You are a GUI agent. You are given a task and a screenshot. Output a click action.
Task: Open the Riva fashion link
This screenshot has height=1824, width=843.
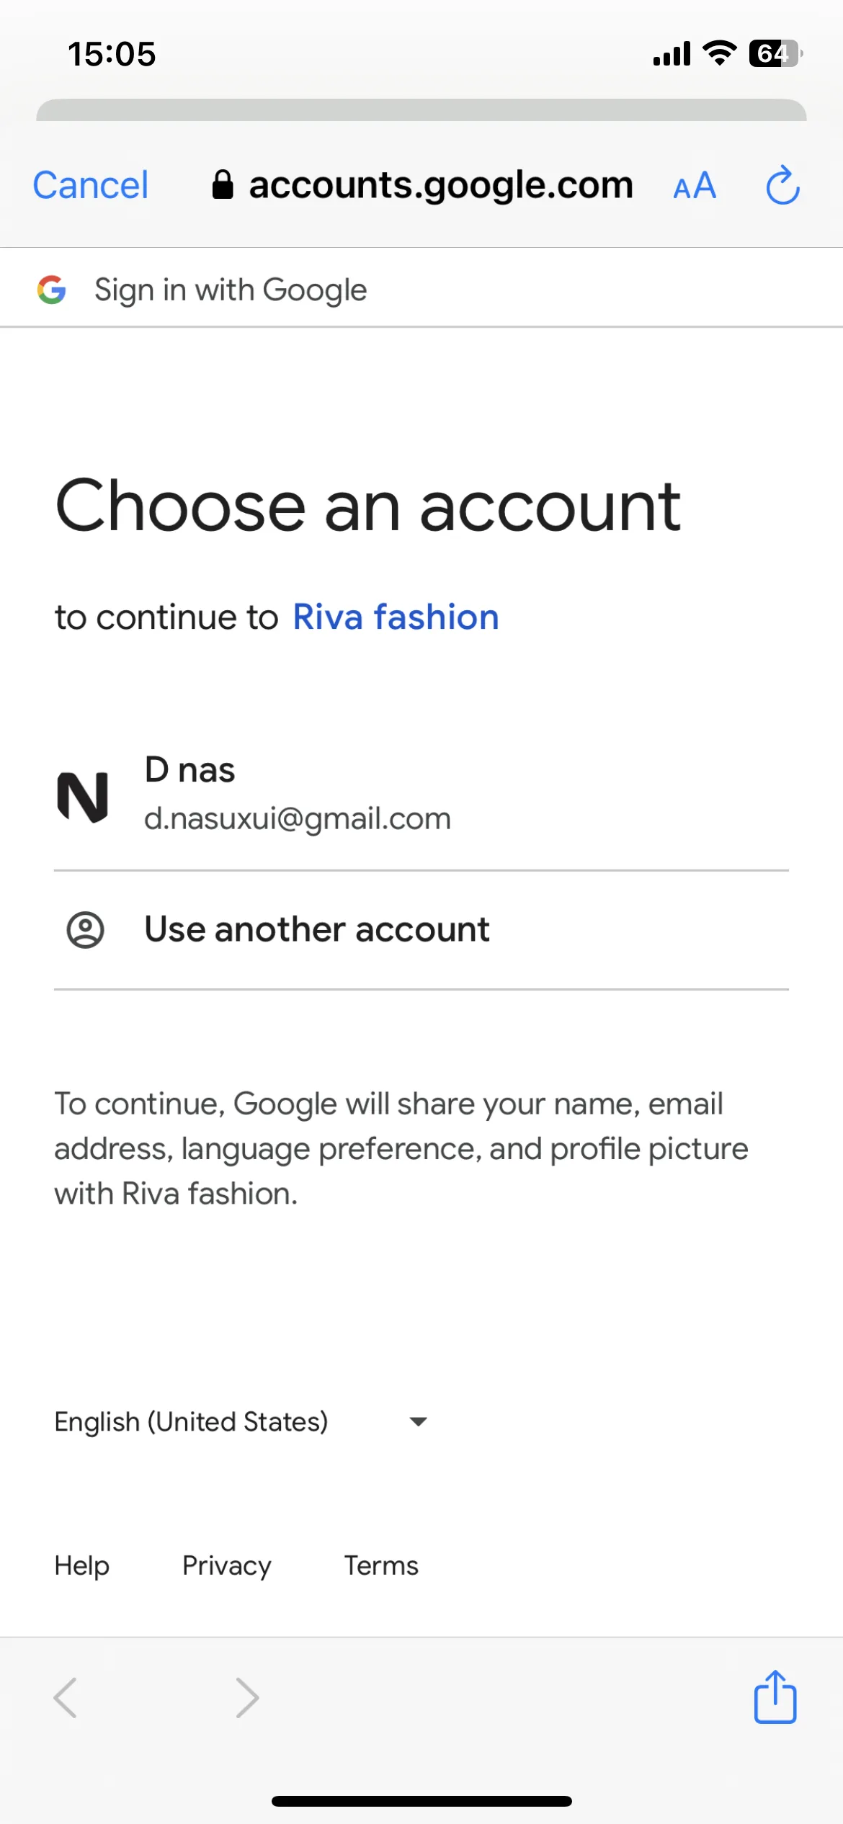click(396, 617)
